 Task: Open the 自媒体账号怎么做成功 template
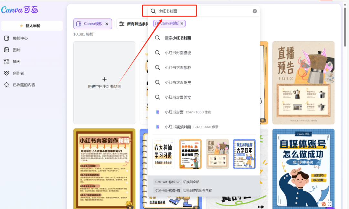pyautogui.click(x=303, y=169)
